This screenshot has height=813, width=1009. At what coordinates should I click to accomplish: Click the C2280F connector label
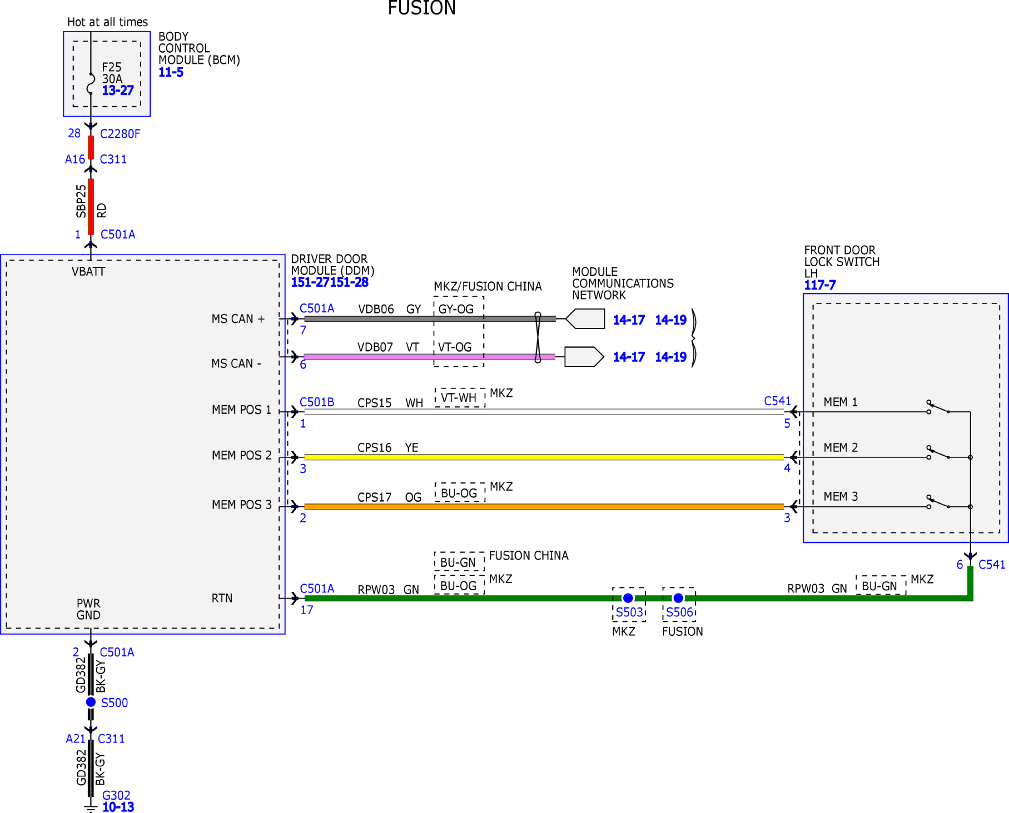click(x=120, y=134)
